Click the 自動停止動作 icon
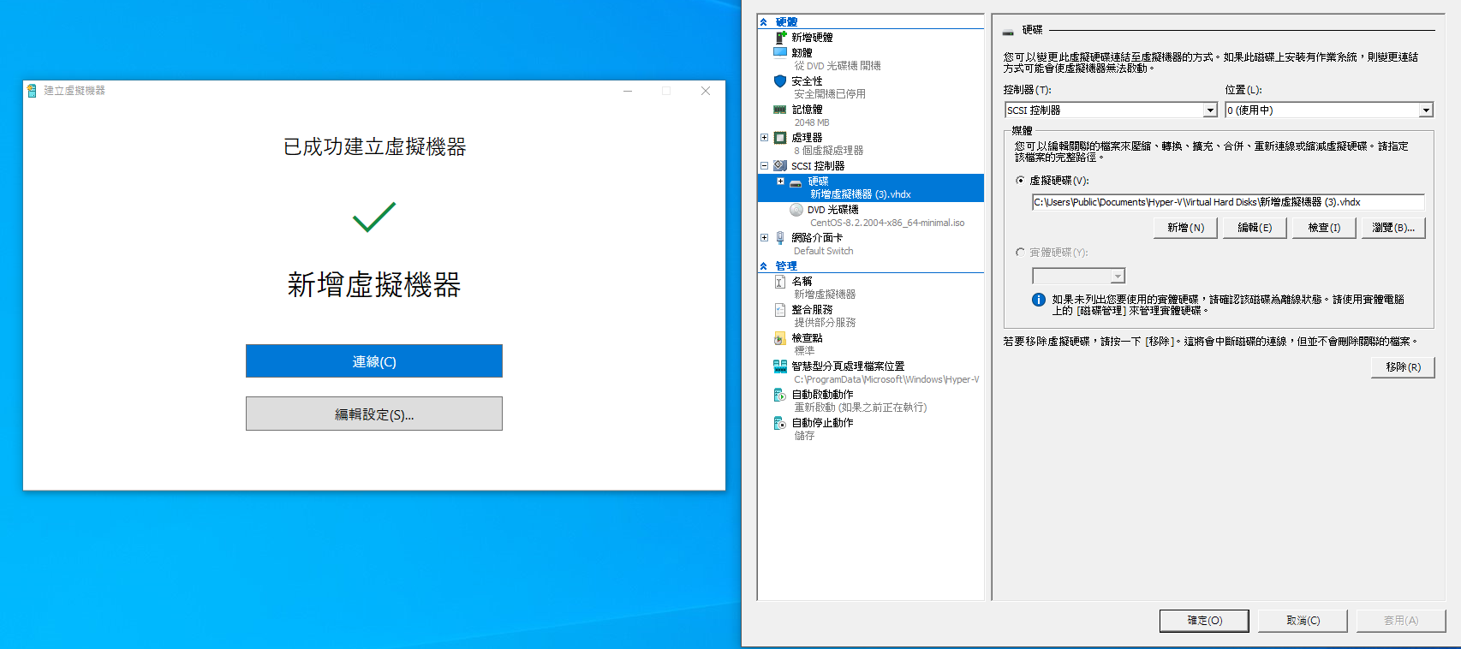The image size is (1461, 649). [780, 423]
